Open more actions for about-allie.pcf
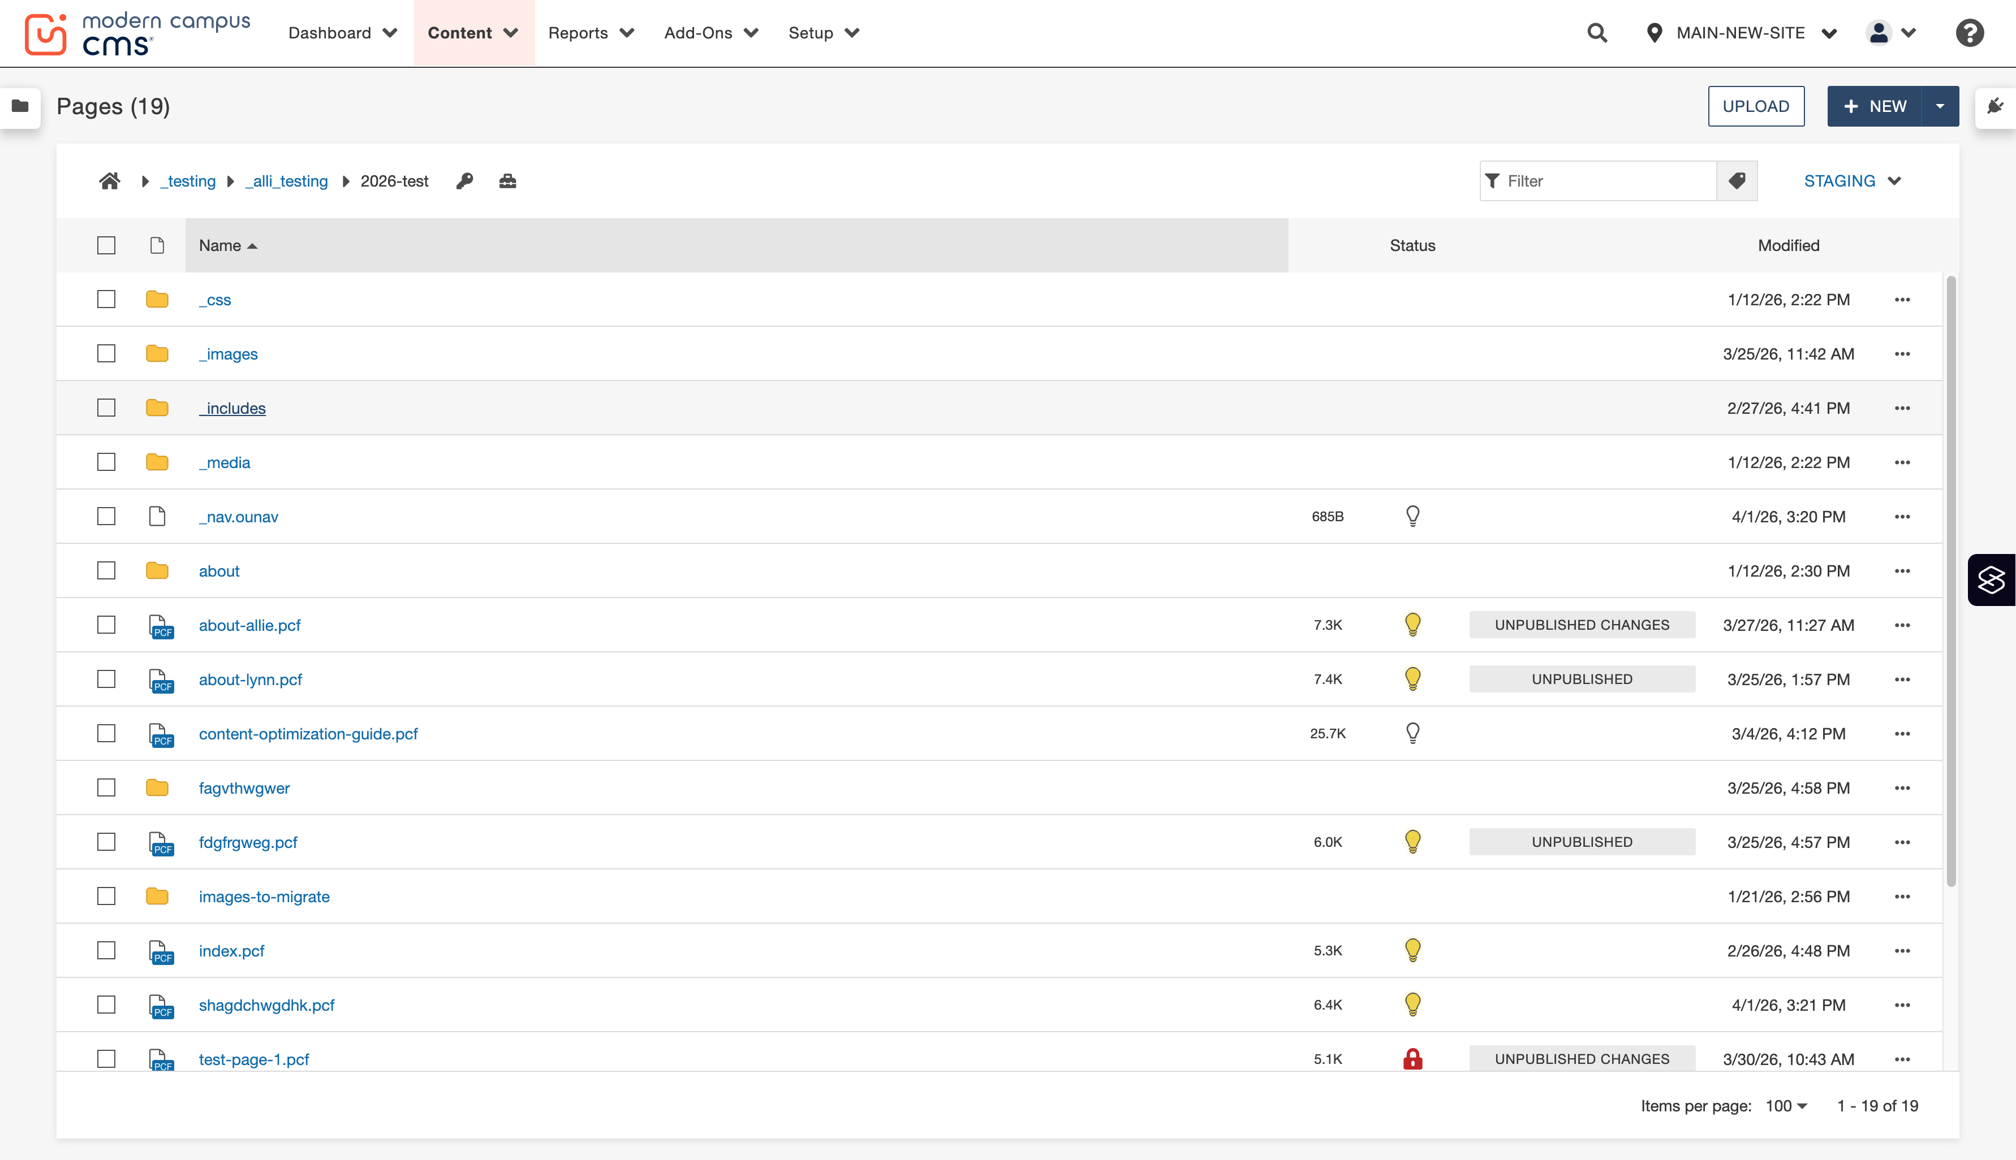The width and height of the screenshot is (2016, 1160). pos(1902,625)
